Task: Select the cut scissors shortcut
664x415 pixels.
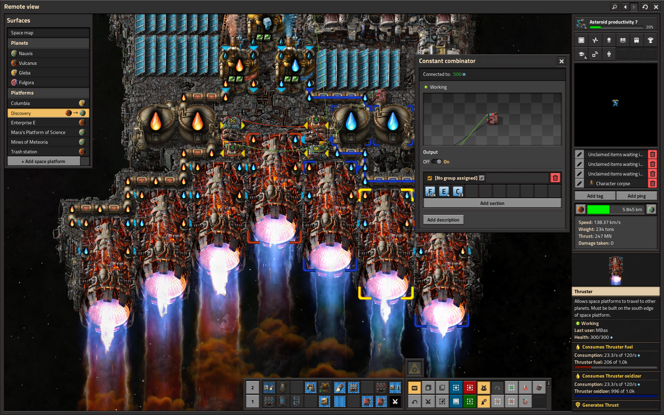Action: click(x=428, y=401)
